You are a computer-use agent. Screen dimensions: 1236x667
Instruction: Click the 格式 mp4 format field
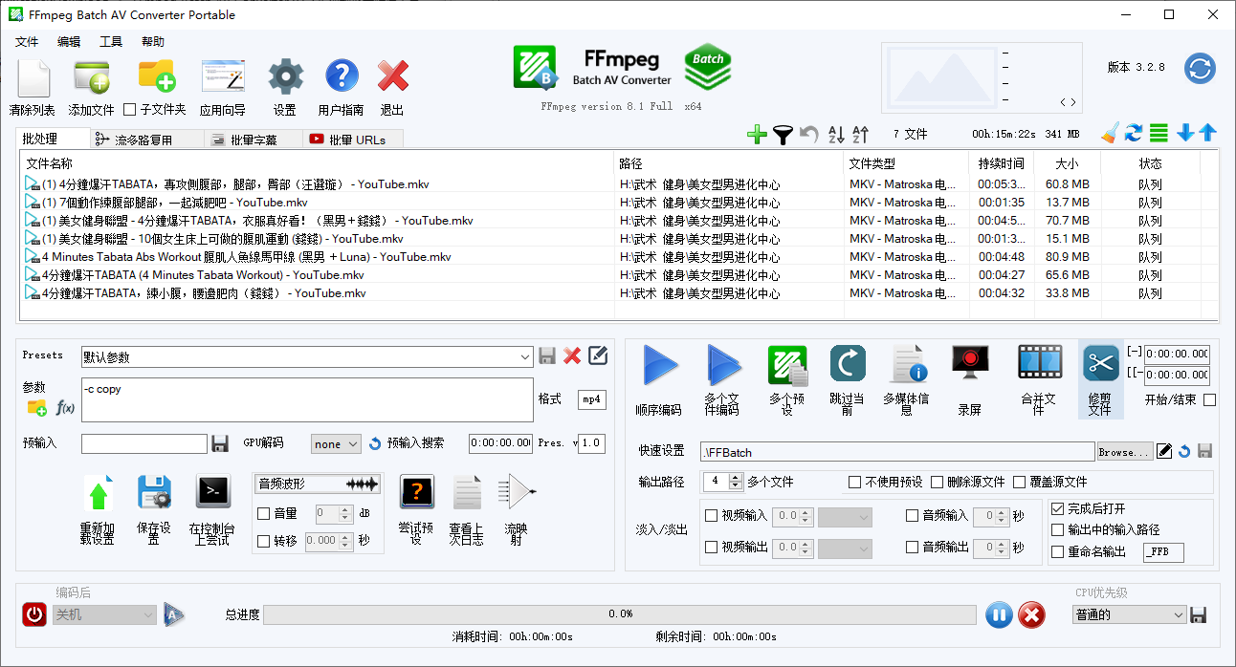pos(592,399)
